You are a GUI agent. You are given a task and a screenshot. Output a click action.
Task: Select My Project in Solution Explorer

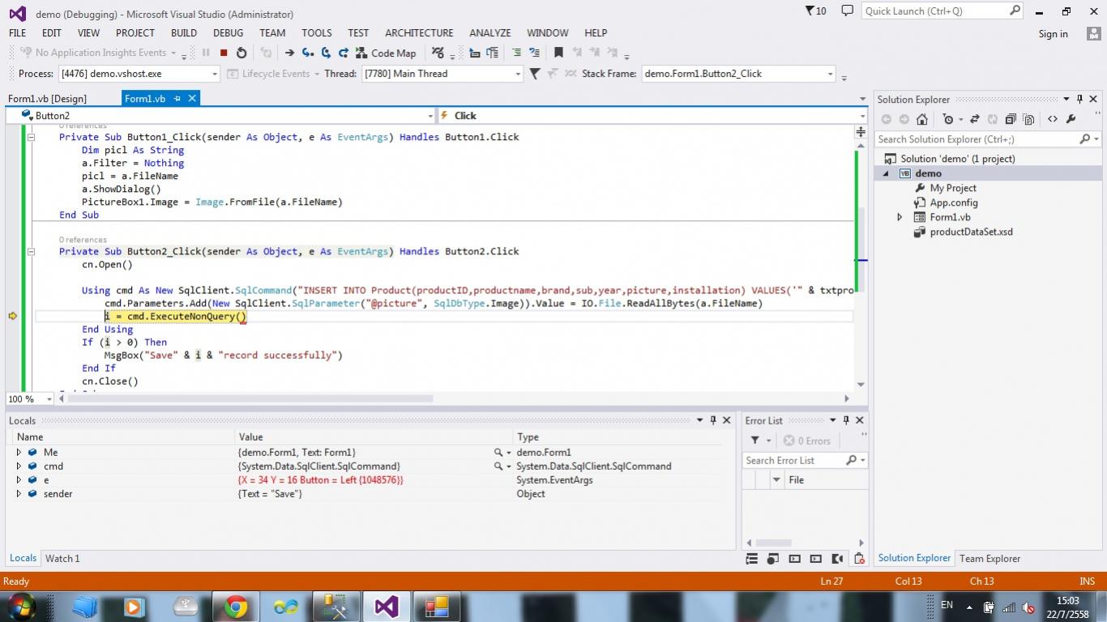(953, 188)
